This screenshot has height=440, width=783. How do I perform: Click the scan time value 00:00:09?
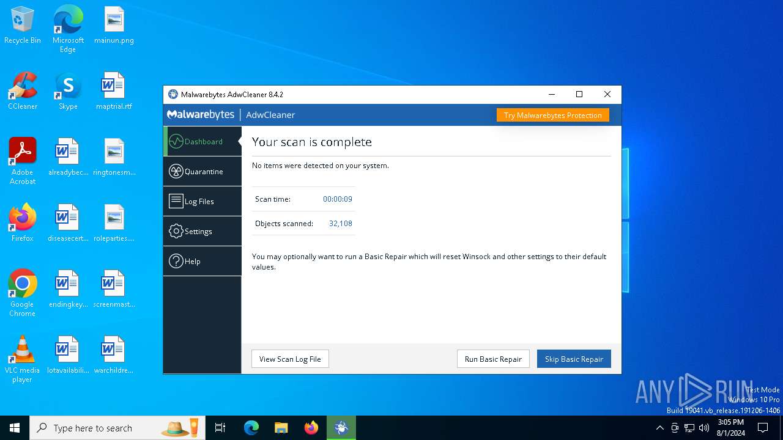pyautogui.click(x=338, y=199)
